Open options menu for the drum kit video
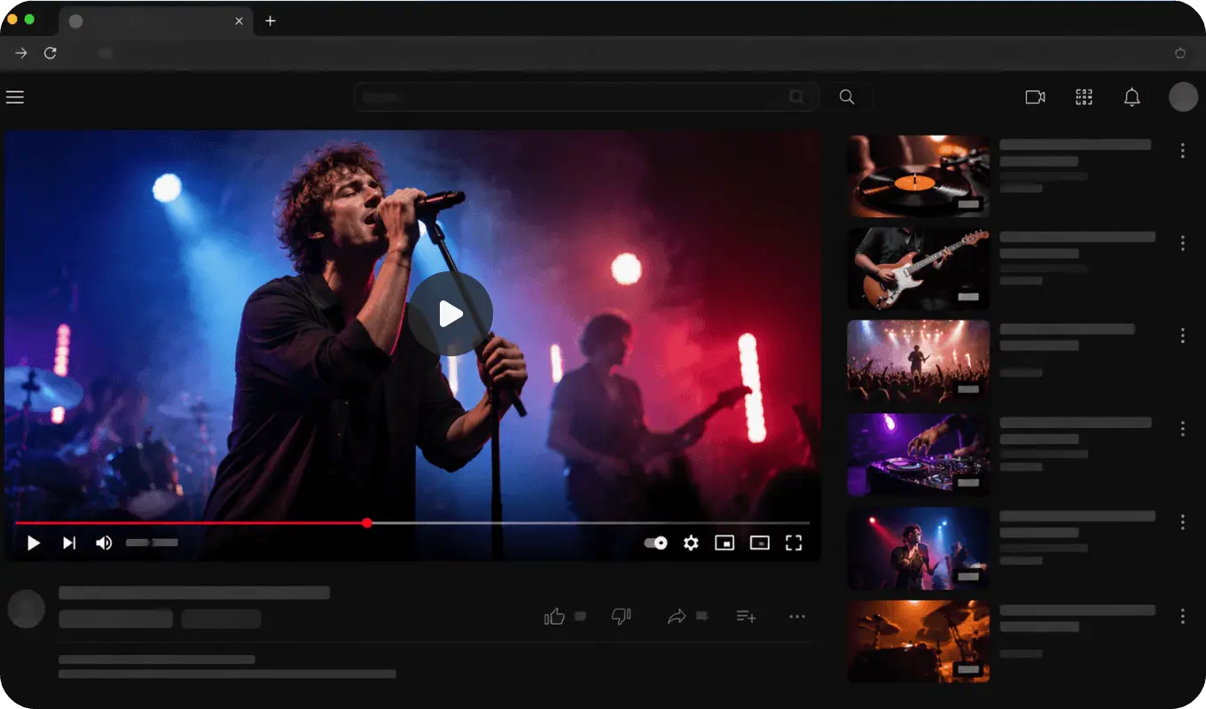The height and width of the screenshot is (709, 1206). pos(1182,616)
